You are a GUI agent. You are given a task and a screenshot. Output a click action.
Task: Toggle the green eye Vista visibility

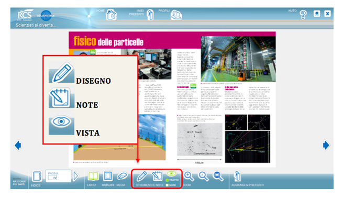click(x=172, y=174)
